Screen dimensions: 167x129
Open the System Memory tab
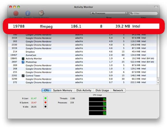click(x=63, y=90)
